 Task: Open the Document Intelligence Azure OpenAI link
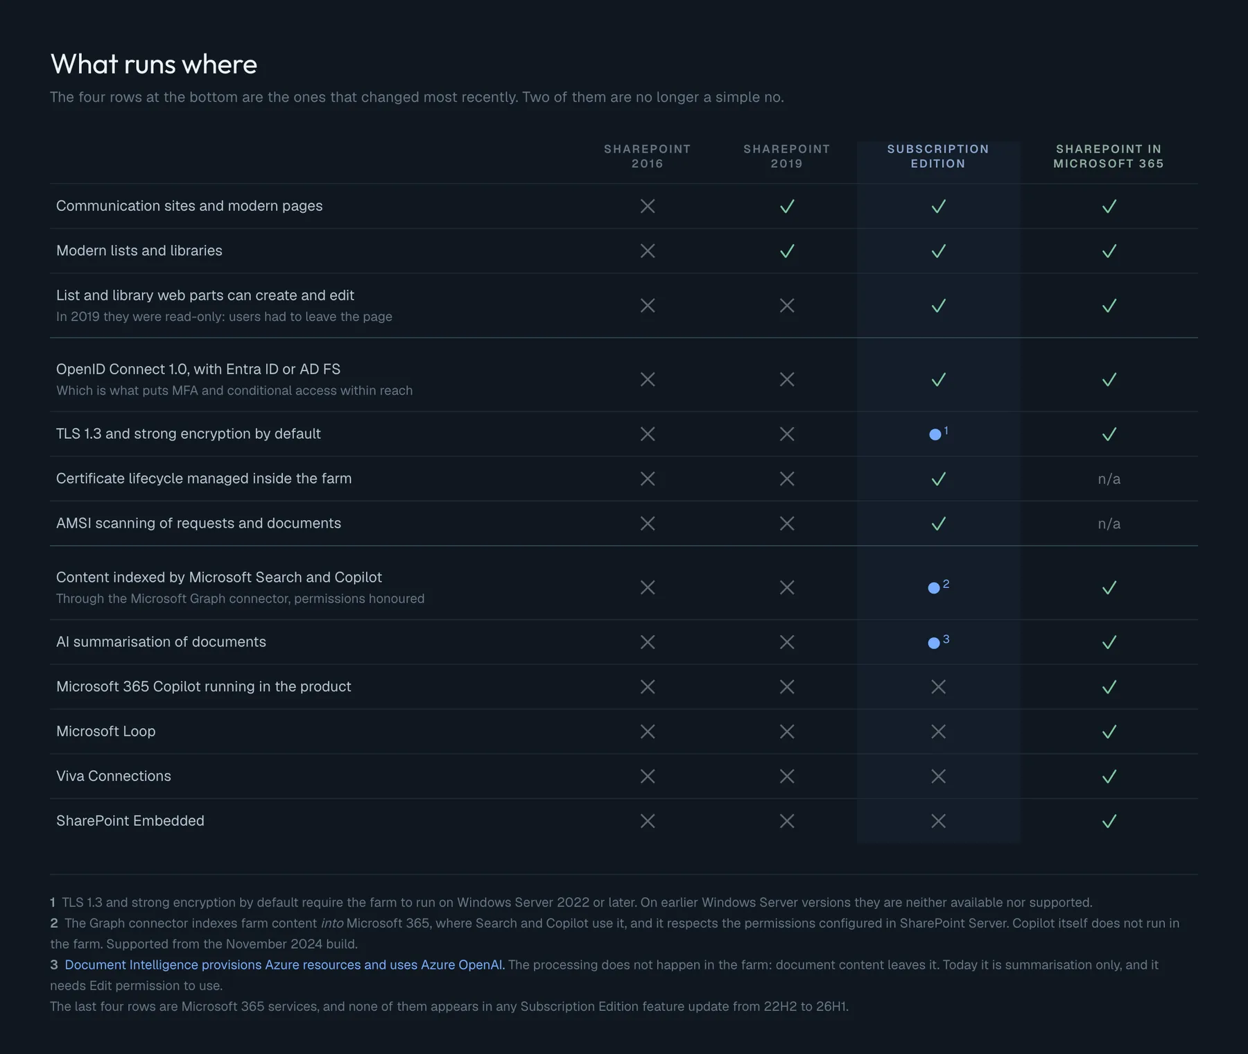pos(284,965)
